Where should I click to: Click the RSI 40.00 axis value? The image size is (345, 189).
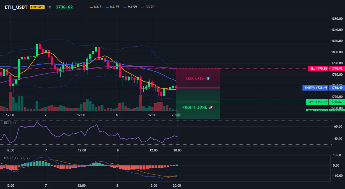coord(338,139)
